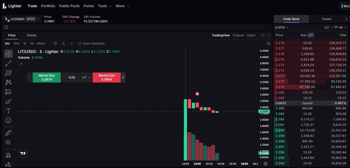
Task: Add LIT/USDC to favorites with star icon
Action: click(x=6, y=27)
